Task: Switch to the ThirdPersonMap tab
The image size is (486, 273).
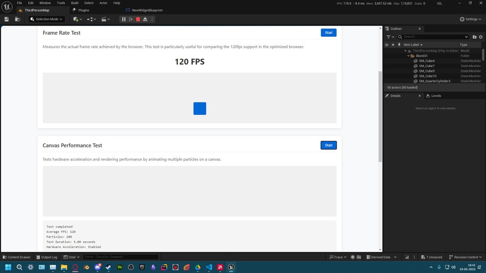Action: pos(37,10)
